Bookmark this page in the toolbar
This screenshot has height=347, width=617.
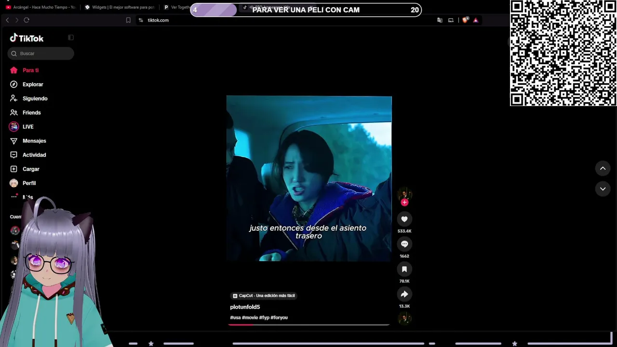(x=128, y=20)
